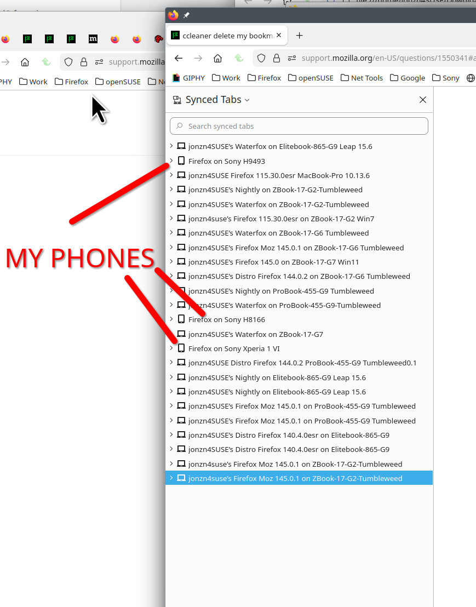Click the magnifier icon in synced tabs search
This screenshot has height=607, width=476.
pos(179,126)
